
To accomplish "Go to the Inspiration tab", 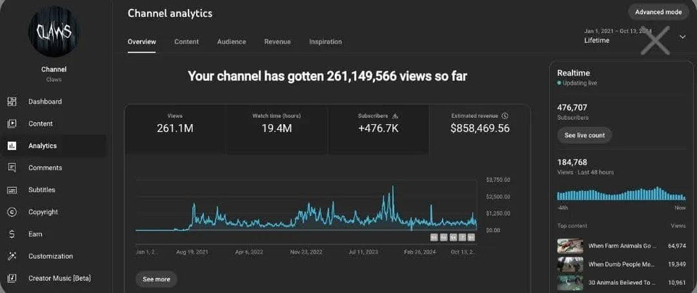I will [325, 42].
